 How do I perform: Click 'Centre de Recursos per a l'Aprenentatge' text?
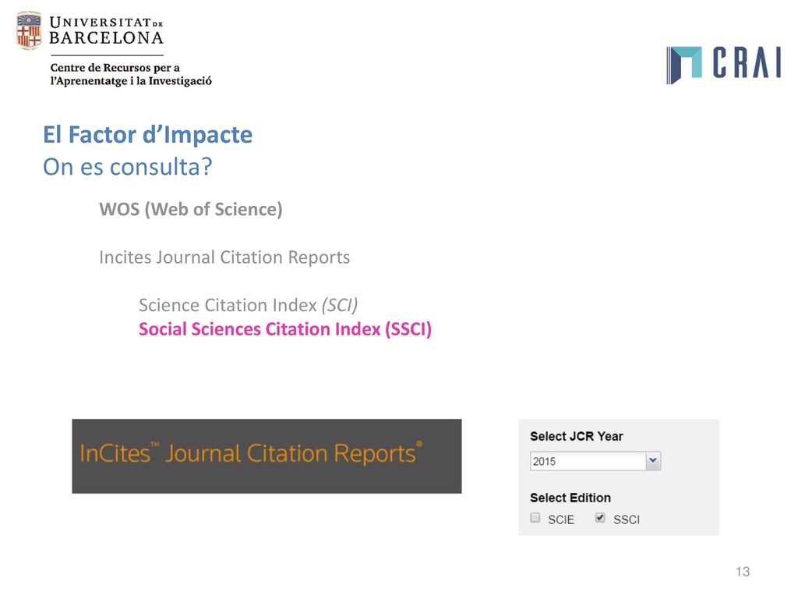click(x=131, y=74)
